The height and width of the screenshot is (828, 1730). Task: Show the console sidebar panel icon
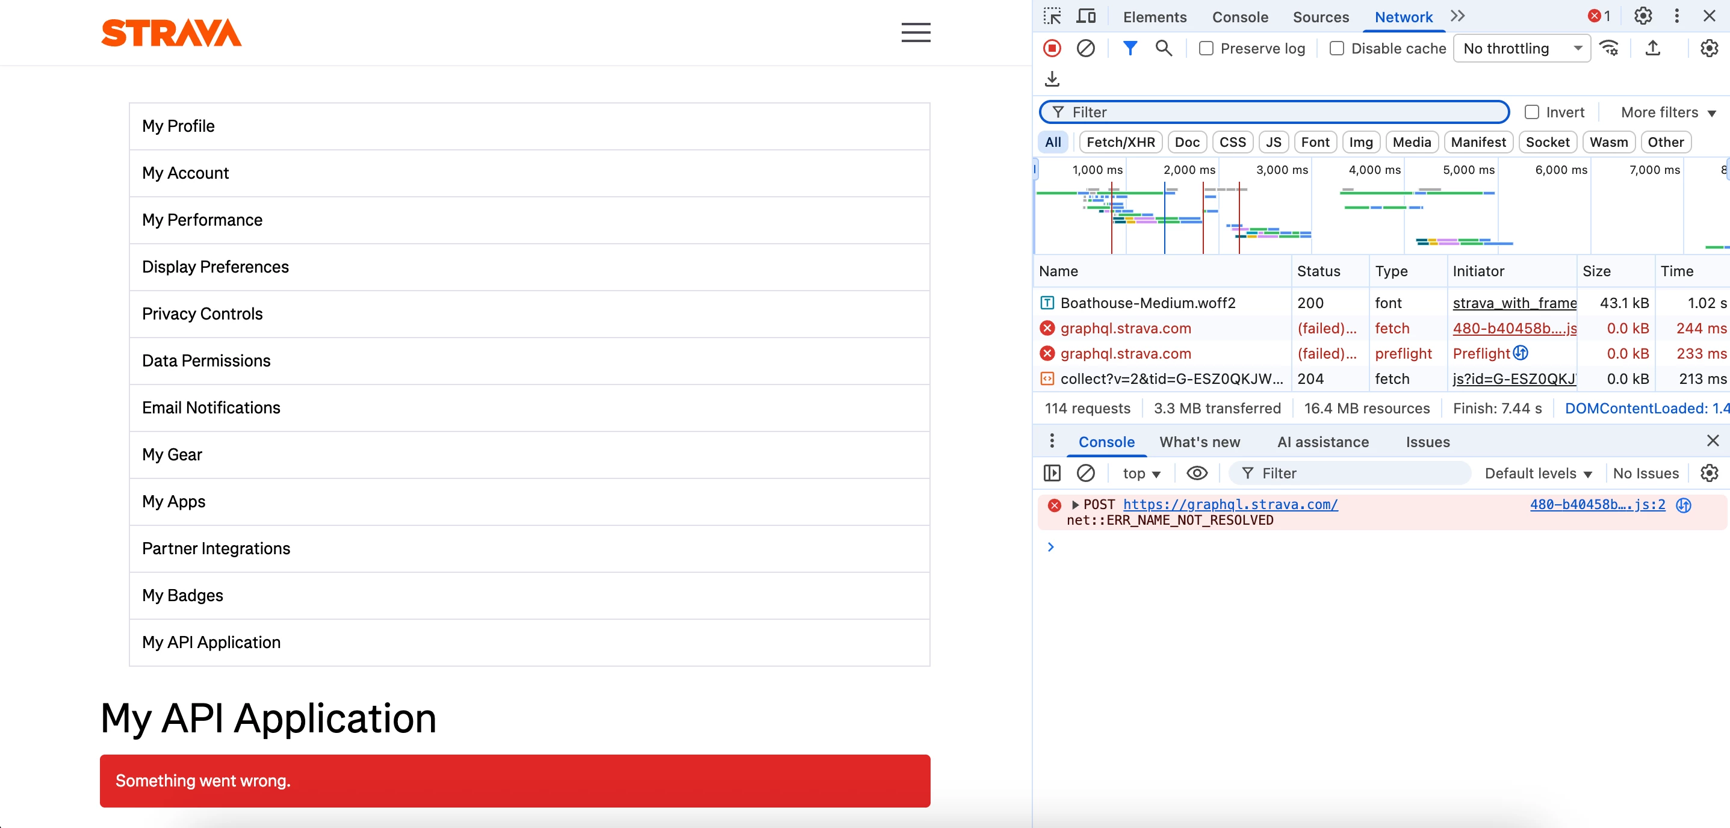point(1052,474)
